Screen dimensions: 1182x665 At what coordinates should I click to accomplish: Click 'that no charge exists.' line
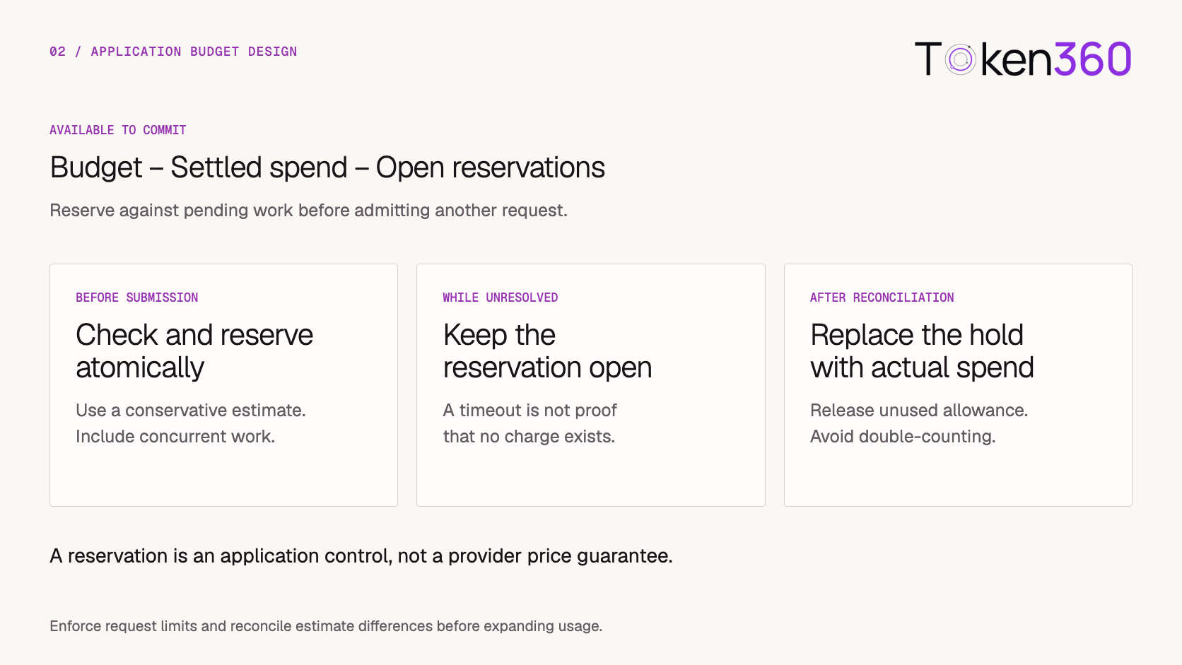click(x=529, y=437)
